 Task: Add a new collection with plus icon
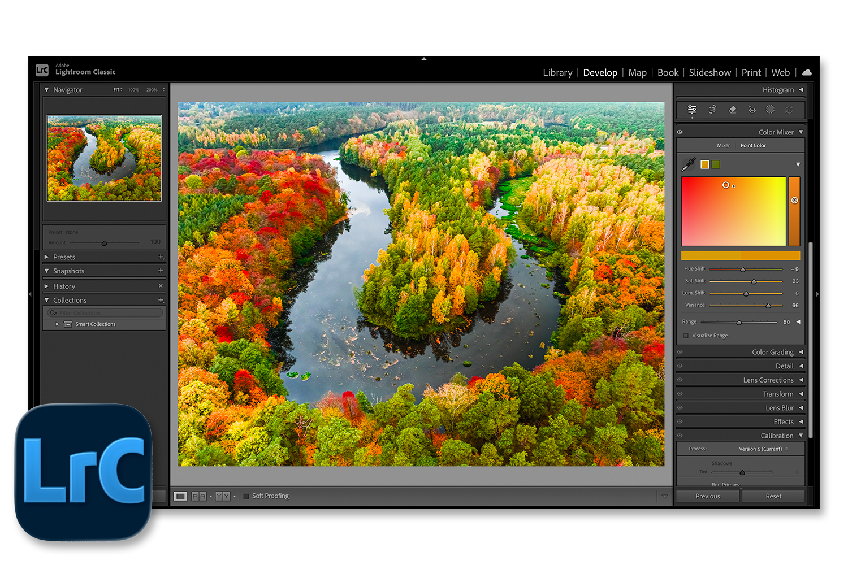(x=161, y=300)
